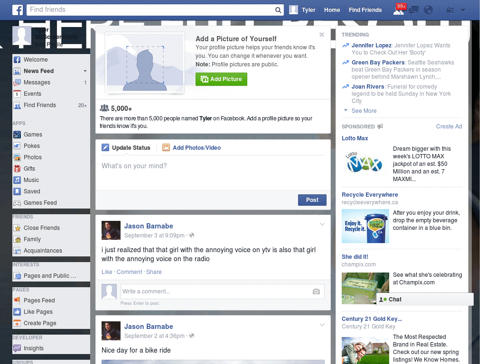Image resolution: width=486 pixels, height=364 pixels.
Task: Click Comment on annoying voice post
Action: pos(129,272)
